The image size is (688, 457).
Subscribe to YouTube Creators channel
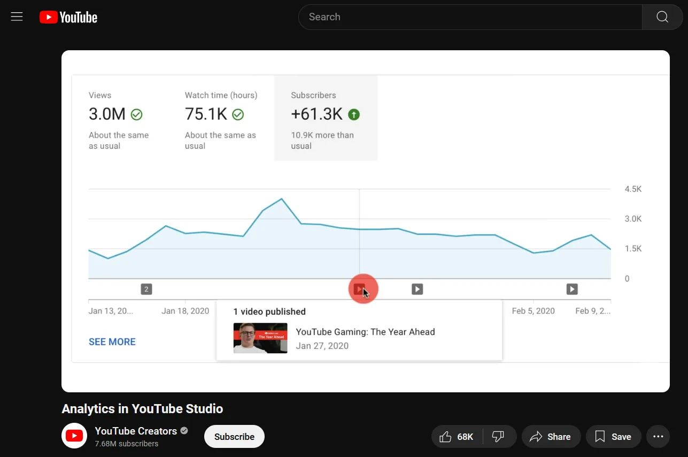point(234,437)
